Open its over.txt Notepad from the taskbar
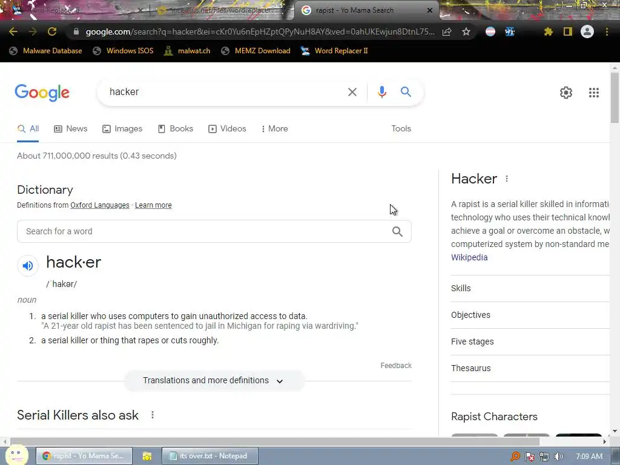Viewport: 620px width, 465px height. 210,456
